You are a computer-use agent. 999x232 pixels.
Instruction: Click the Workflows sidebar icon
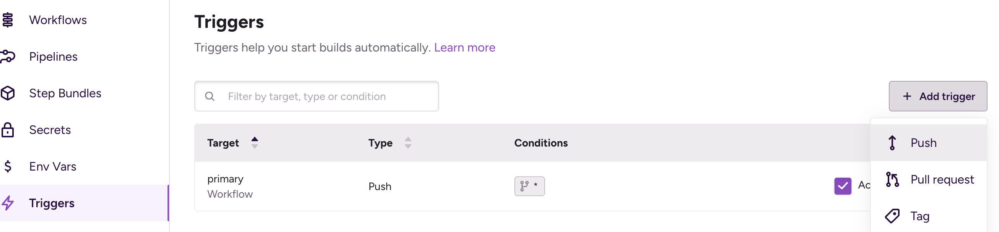[8, 20]
